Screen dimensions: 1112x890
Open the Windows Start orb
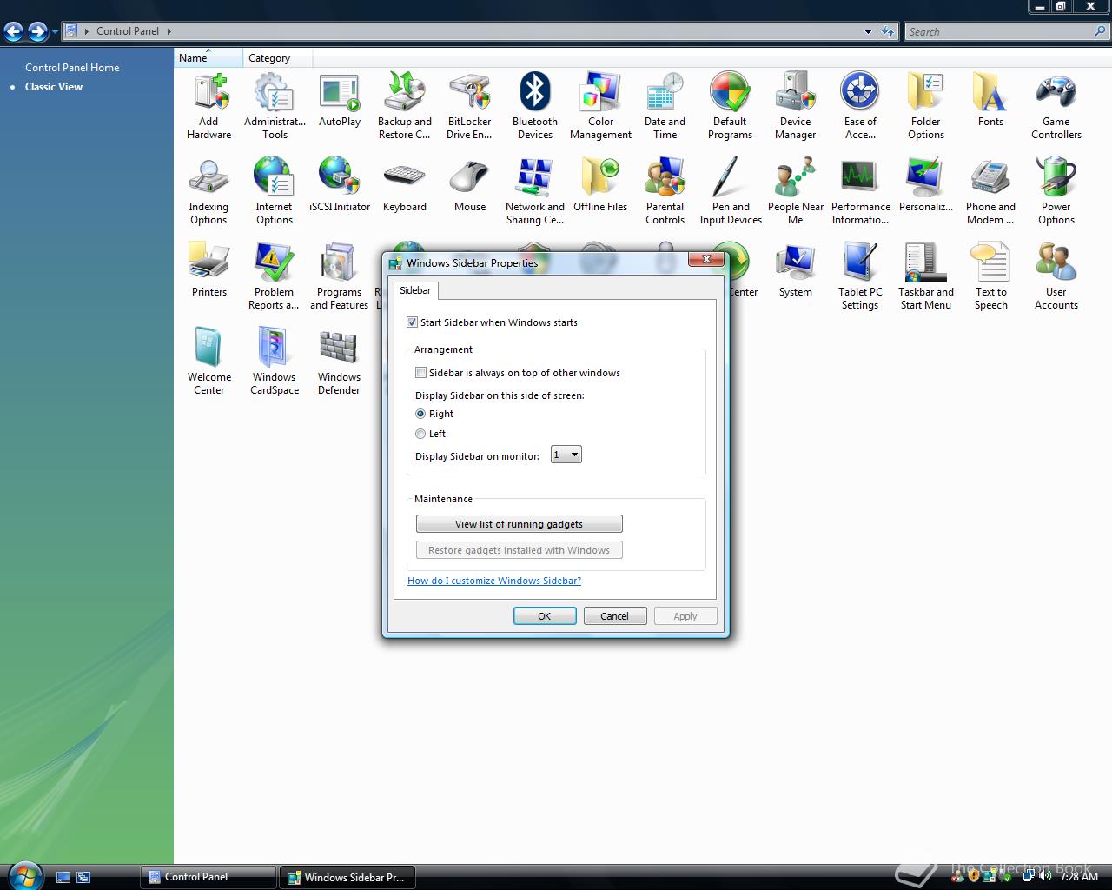[x=24, y=874]
